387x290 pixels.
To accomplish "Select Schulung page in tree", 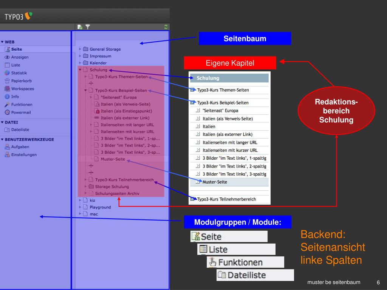I will 99,70.
